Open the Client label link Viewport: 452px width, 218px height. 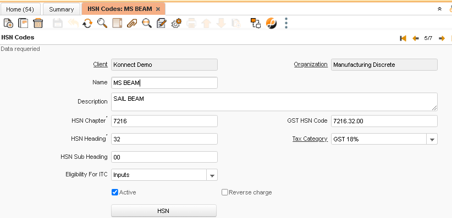tap(100, 64)
